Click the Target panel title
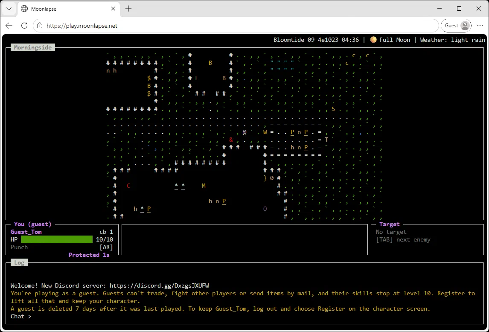The width and height of the screenshot is (489, 332). tap(390, 224)
